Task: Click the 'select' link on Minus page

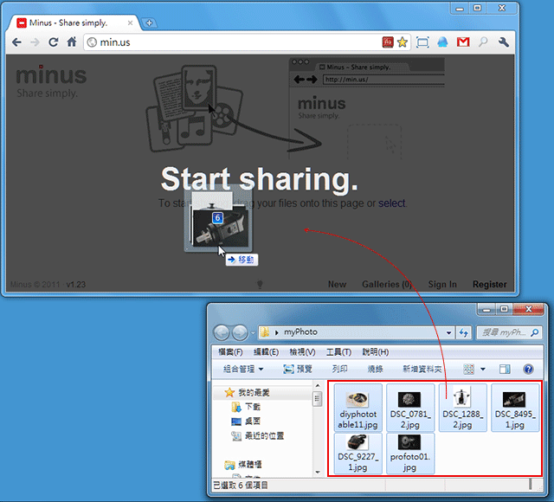Action: pos(391,203)
